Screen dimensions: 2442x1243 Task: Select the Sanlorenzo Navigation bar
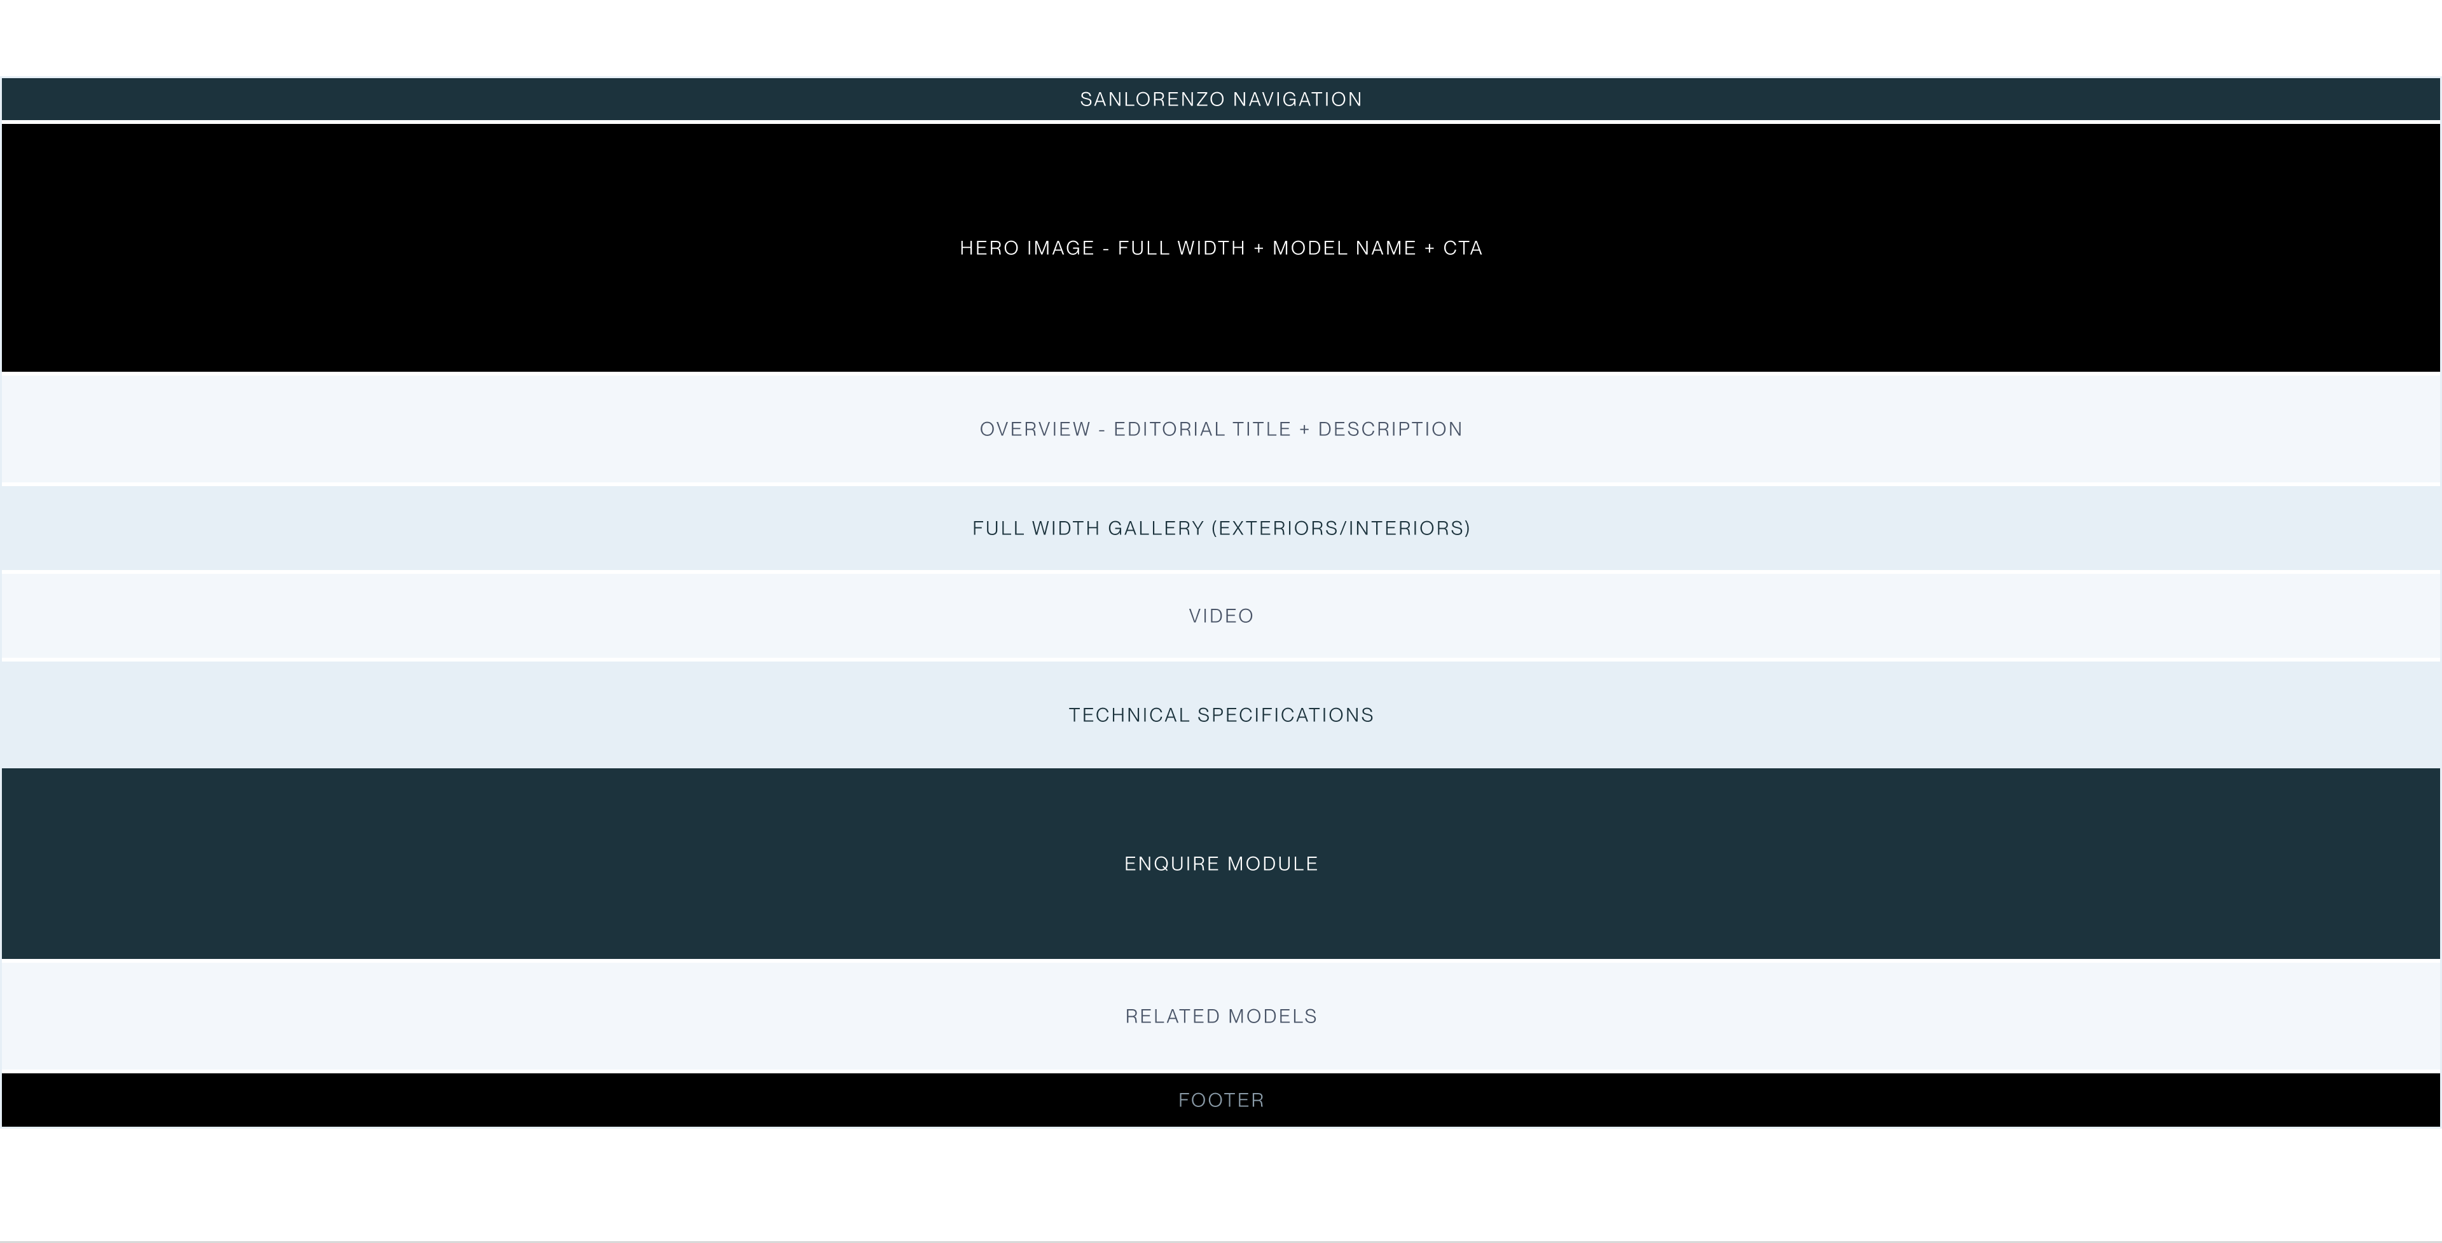(1221, 100)
